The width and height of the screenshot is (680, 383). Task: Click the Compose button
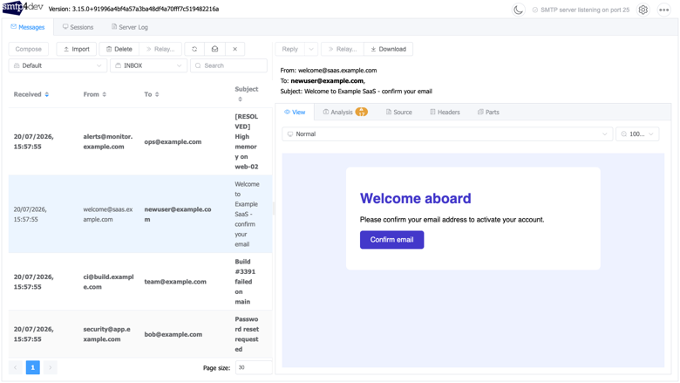(x=29, y=49)
